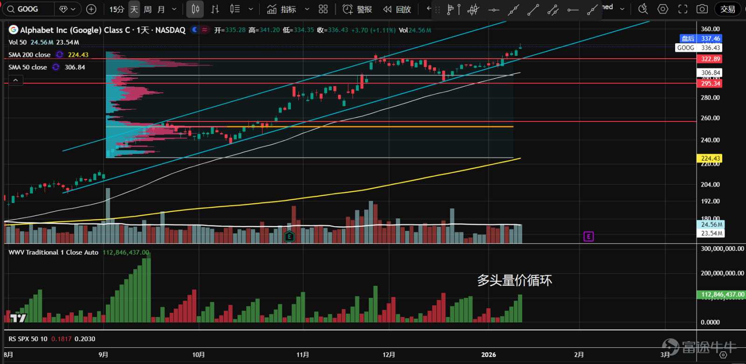Grab the drawing favorites toolbar drag handle
The image size is (746, 364).
pos(437,9)
